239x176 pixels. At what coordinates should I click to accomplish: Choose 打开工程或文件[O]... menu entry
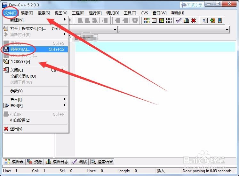tap(36, 29)
